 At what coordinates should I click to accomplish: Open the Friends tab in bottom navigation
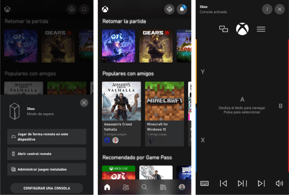tap(126, 187)
